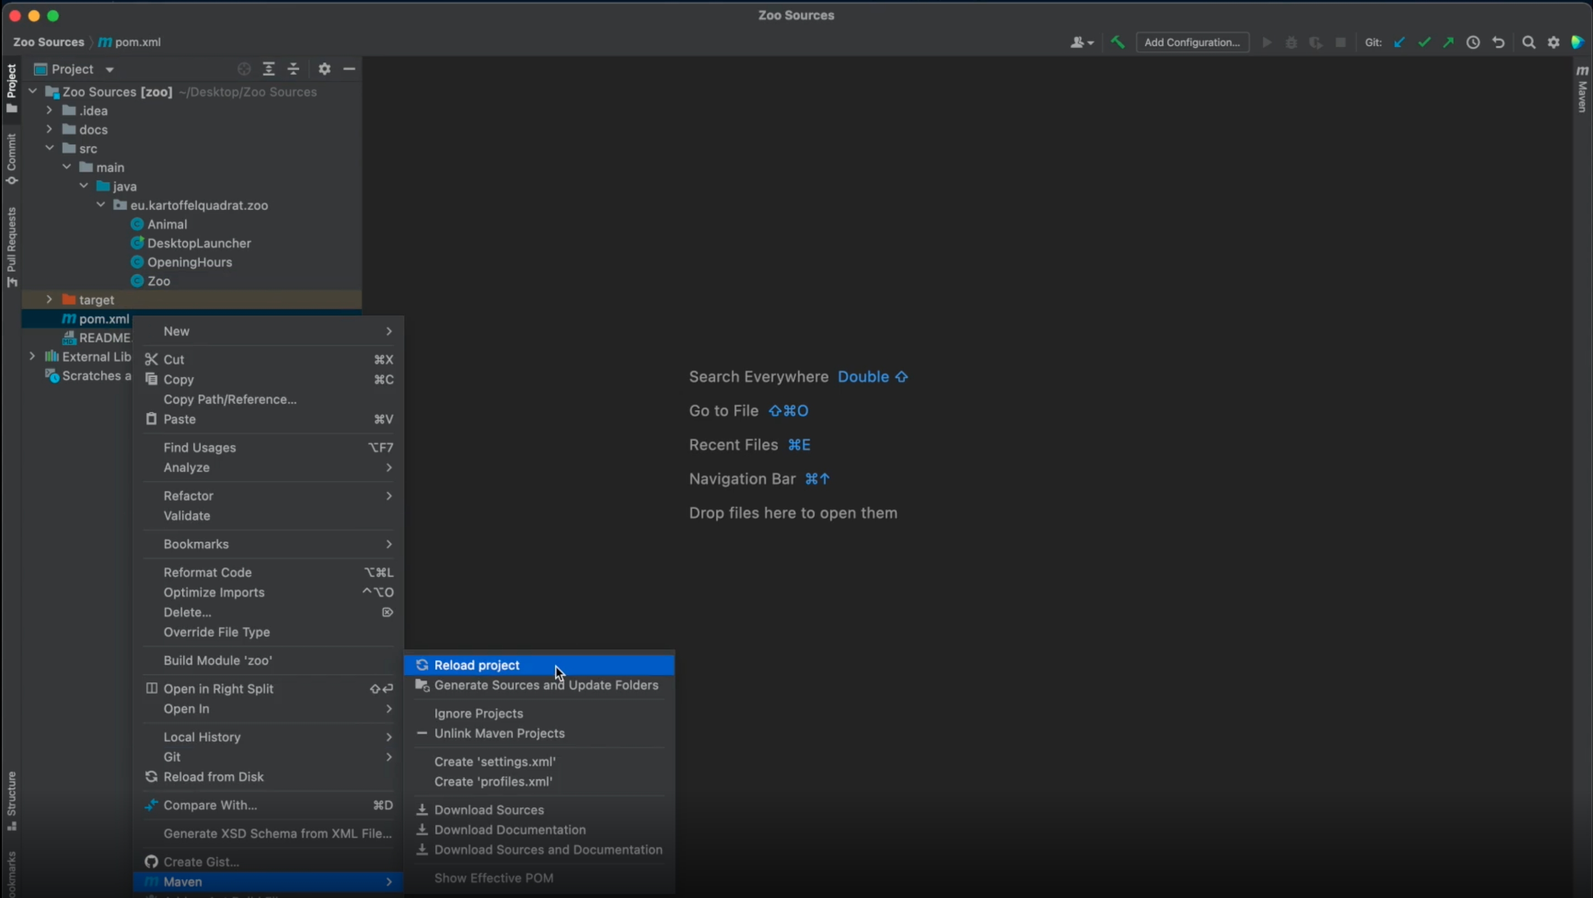Select Reload project in Maven submenu
1593x898 pixels.
476,665
